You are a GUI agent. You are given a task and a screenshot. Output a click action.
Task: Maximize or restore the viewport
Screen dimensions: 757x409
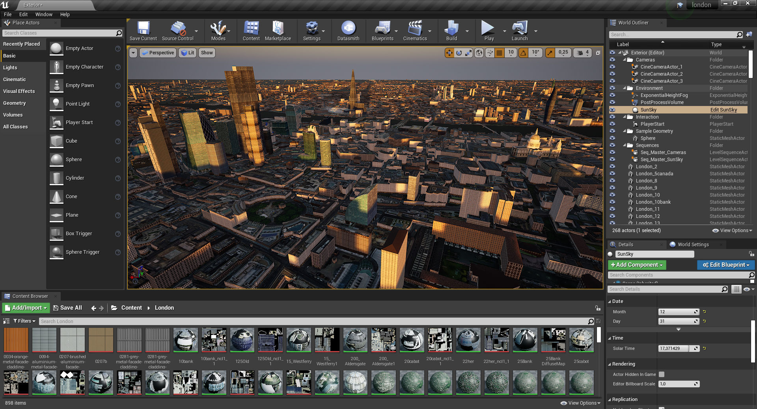tap(598, 53)
